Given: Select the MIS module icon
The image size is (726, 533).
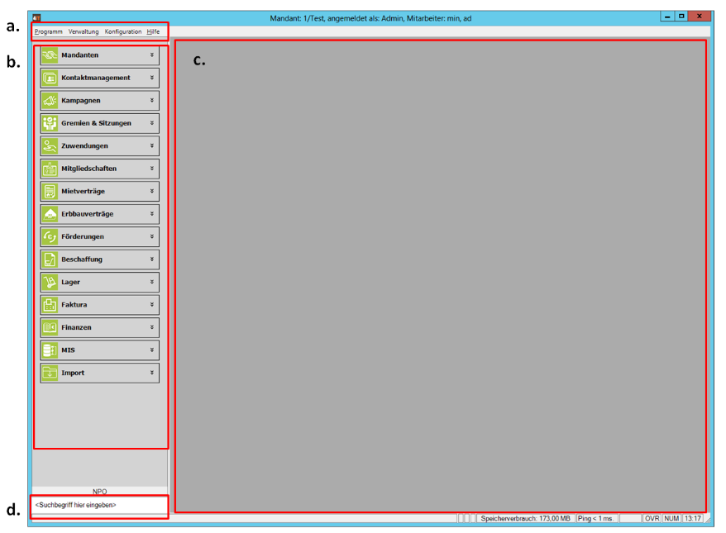Looking at the screenshot, I should coord(50,350).
